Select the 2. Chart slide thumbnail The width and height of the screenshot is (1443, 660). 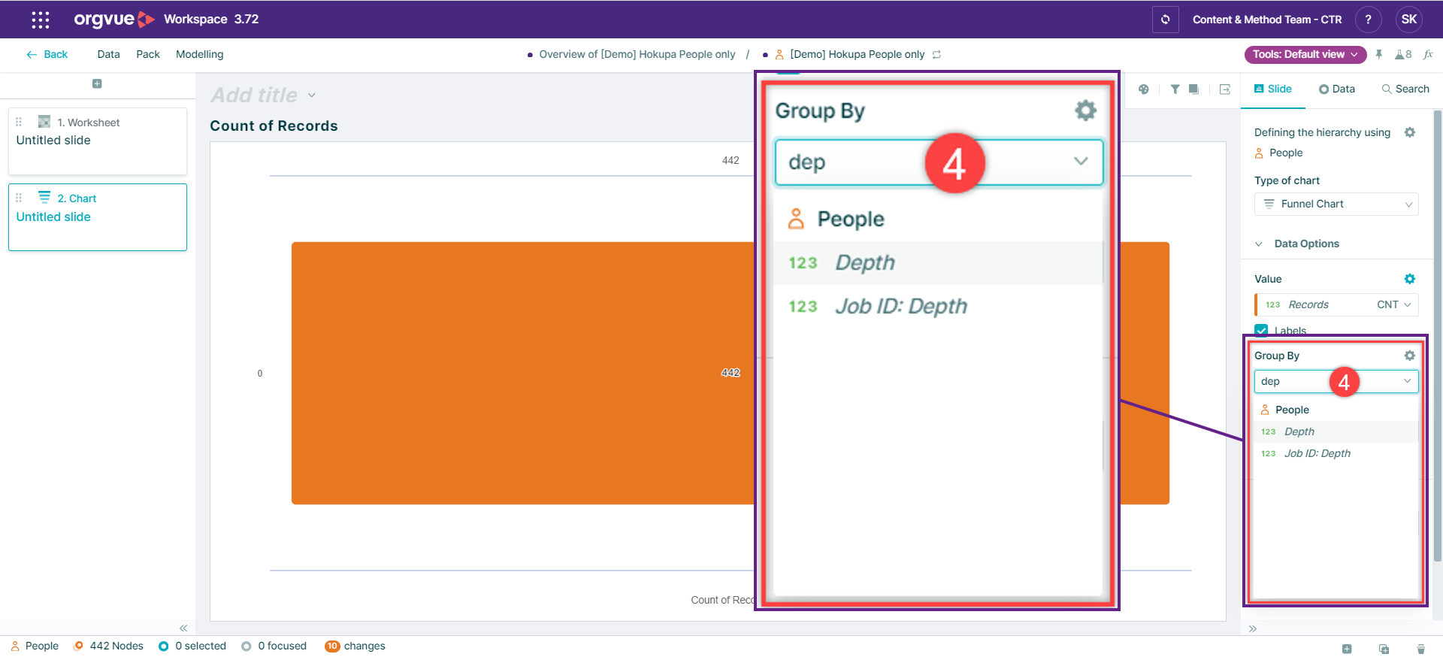98,217
